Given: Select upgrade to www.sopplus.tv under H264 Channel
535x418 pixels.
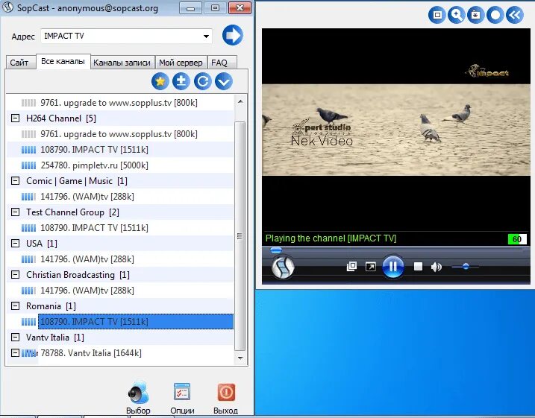Looking at the screenshot, I should tap(119, 134).
